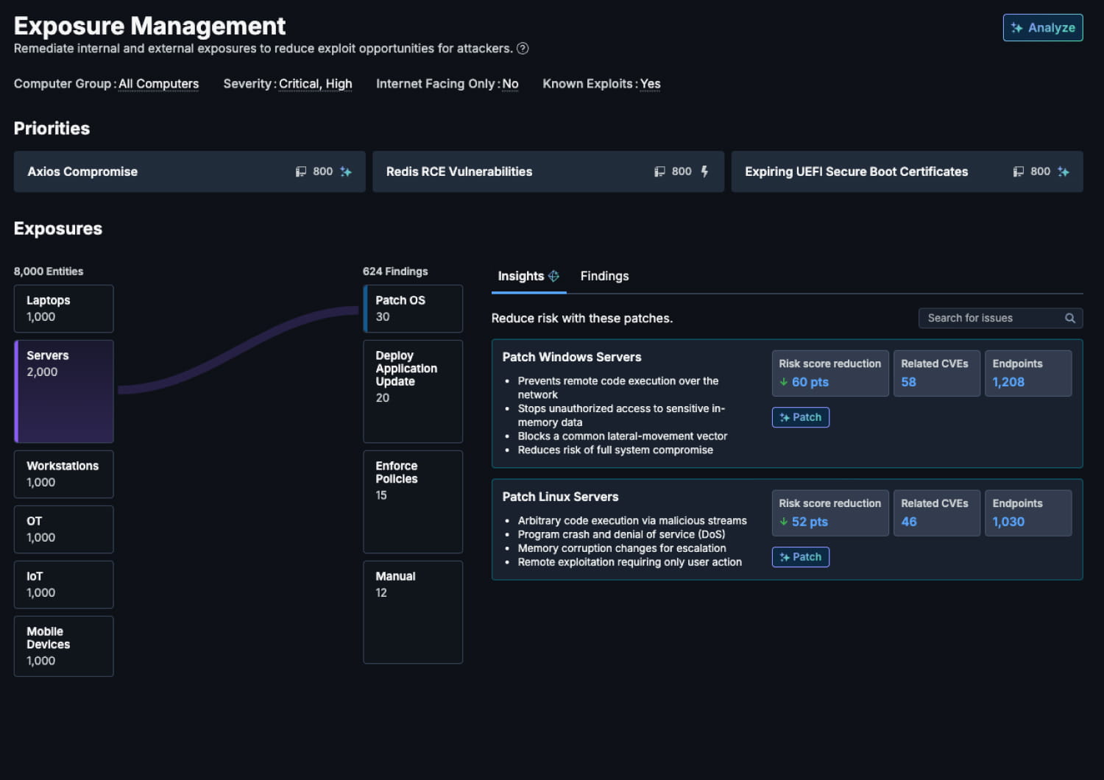Click 'Reduce risk with these patches.' text
This screenshot has width=1104, height=780.
coord(582,318)
